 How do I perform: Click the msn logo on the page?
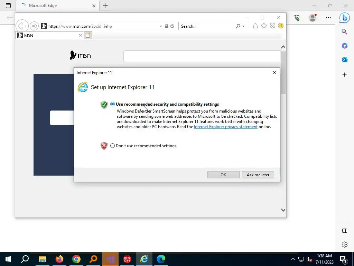coord(80,55)
